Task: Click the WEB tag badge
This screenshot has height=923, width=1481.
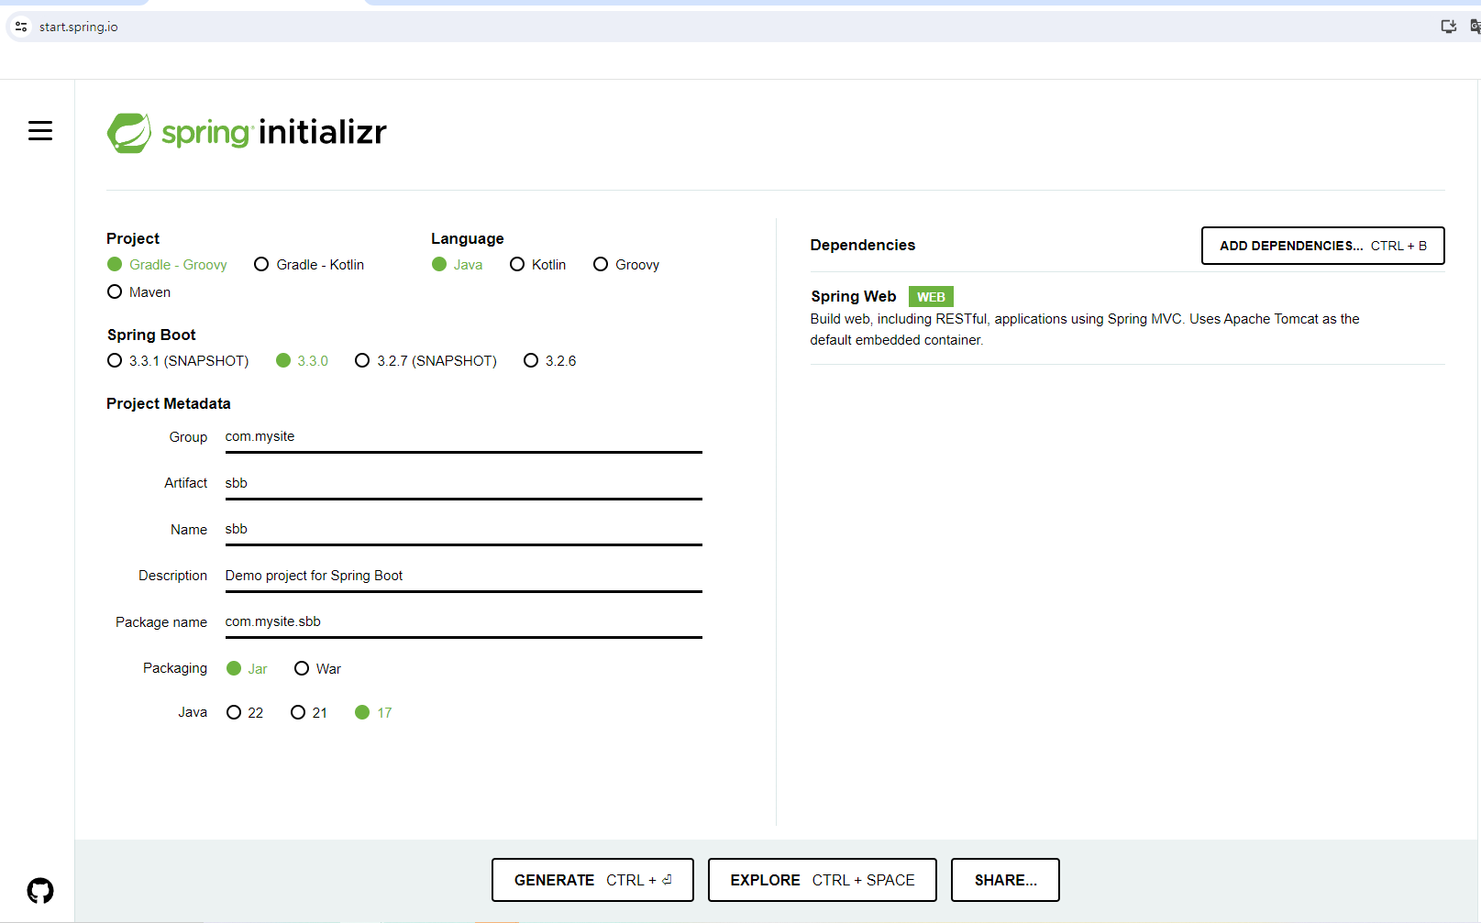Action: click(x=931, y=297)
